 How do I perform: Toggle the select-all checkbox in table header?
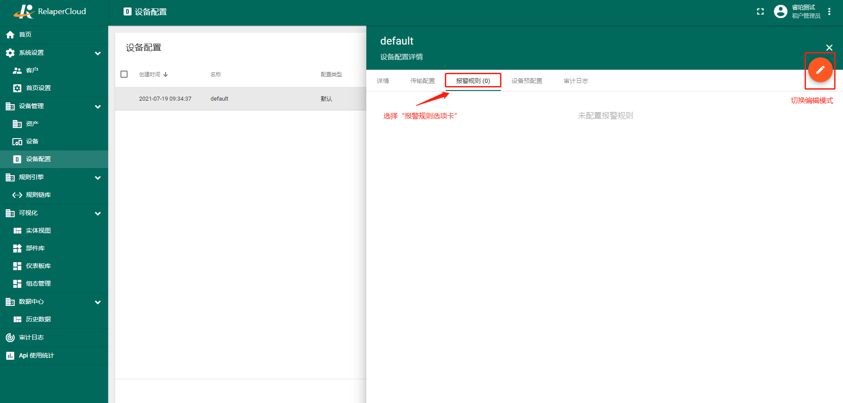coord(124,74)
